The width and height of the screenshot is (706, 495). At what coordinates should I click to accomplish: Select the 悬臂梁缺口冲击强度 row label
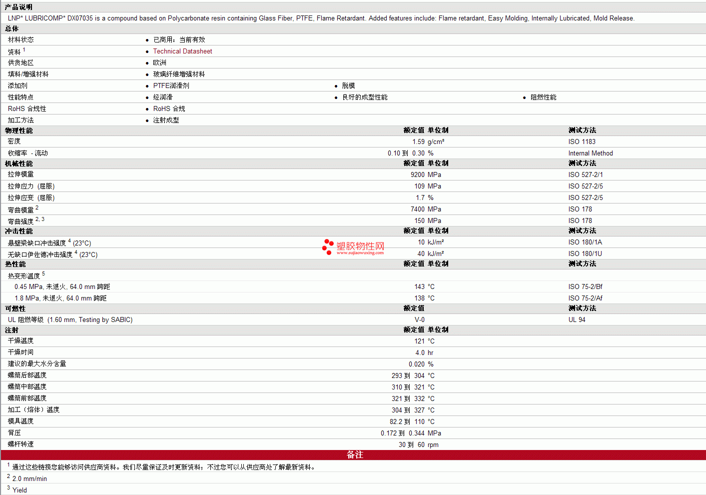(x=37, y=243)
